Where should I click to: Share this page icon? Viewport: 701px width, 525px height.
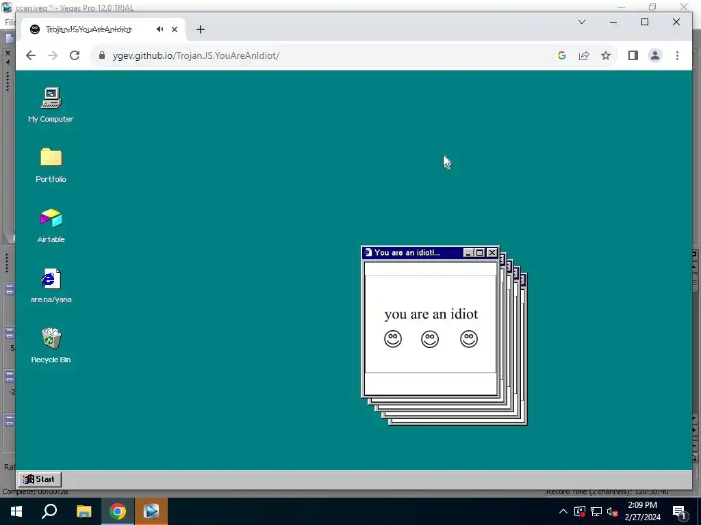[x=584, y=55]
